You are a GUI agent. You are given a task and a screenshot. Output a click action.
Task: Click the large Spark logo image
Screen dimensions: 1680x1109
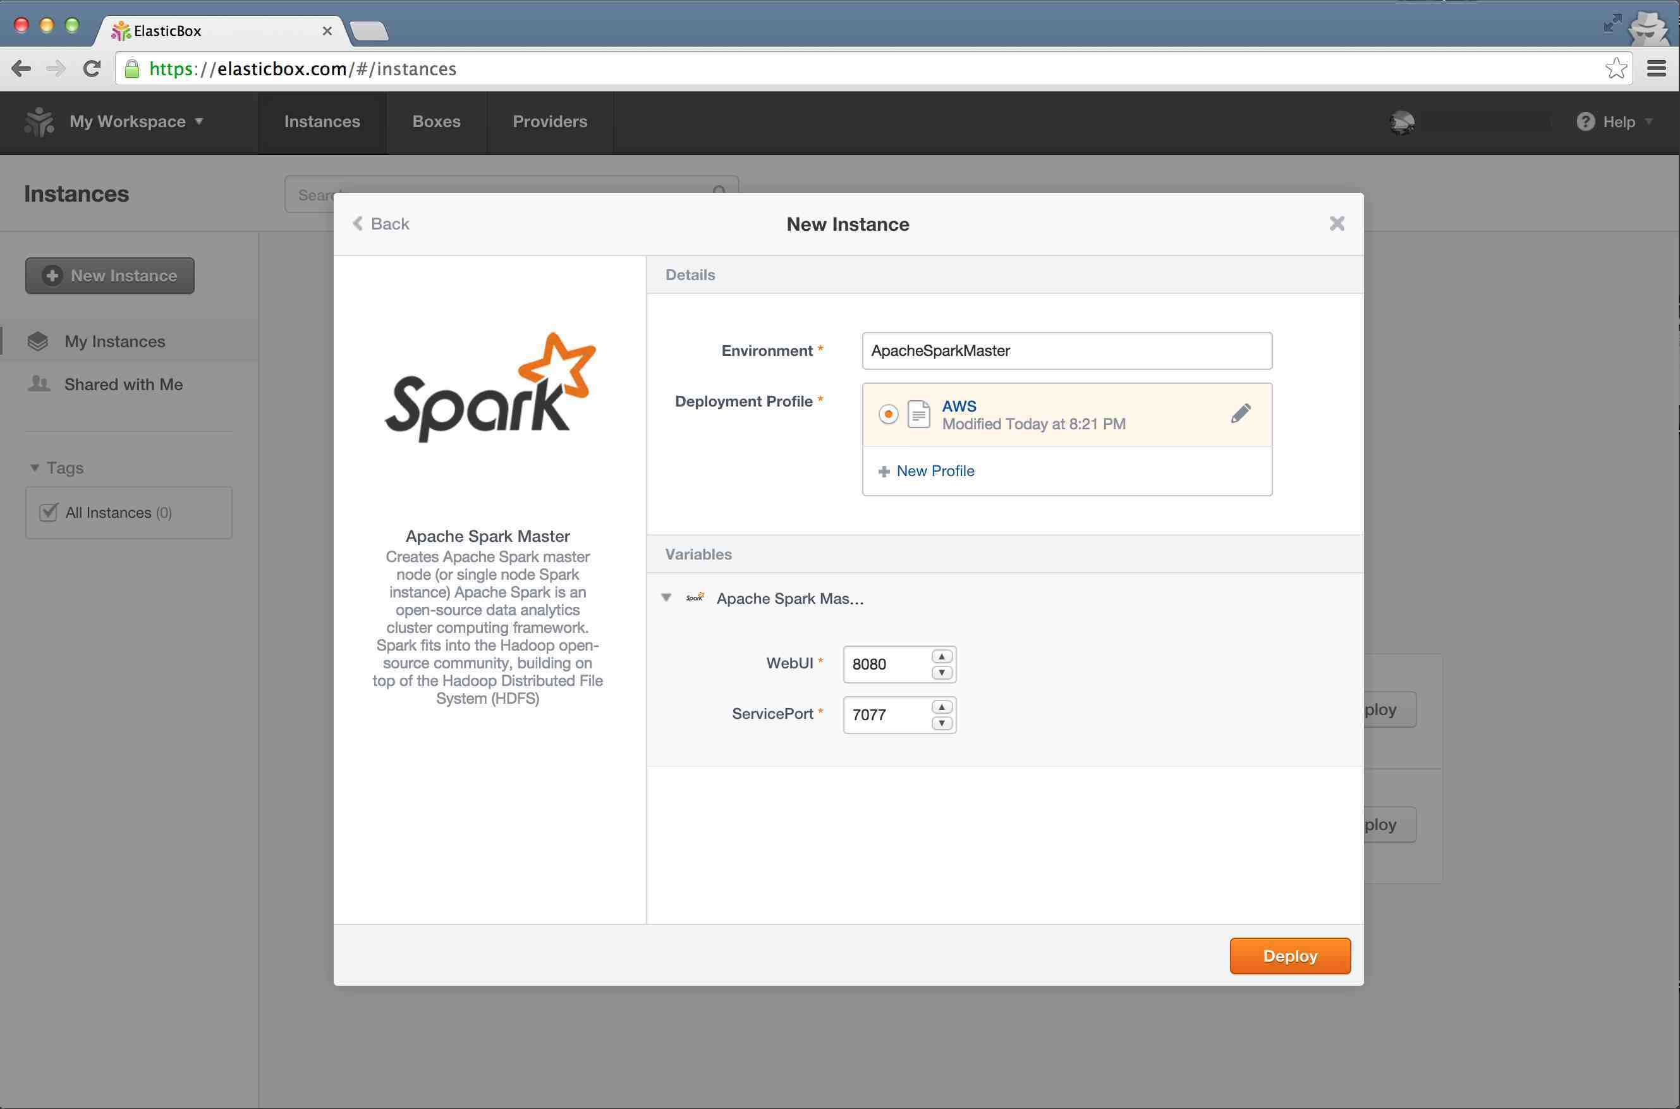tap(490, 388)
